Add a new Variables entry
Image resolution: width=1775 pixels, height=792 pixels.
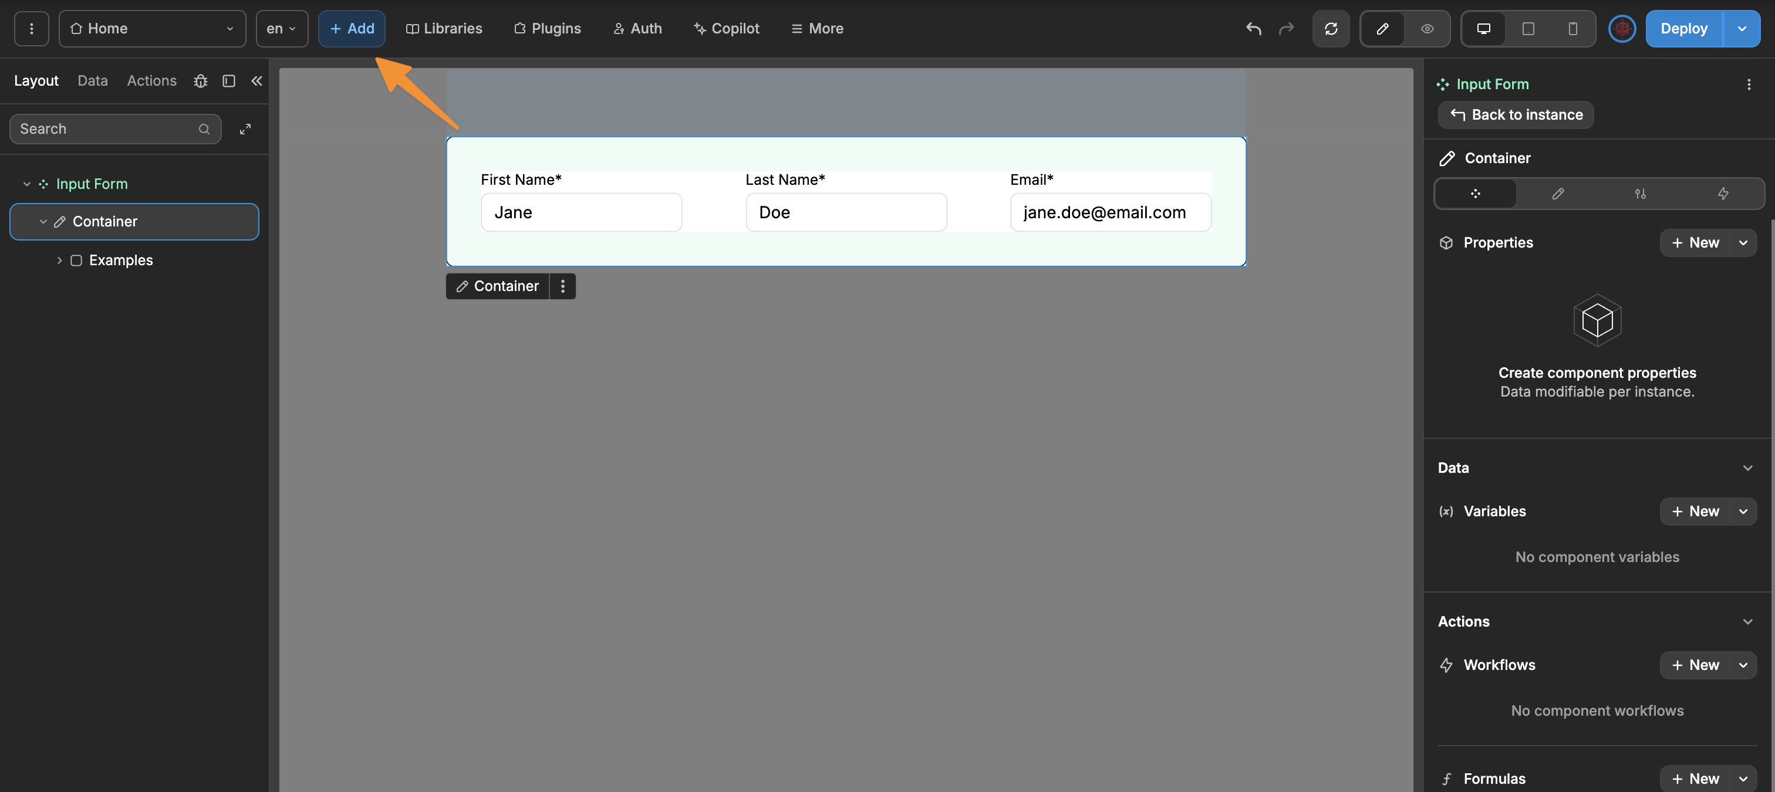[x=1695, y=511]
